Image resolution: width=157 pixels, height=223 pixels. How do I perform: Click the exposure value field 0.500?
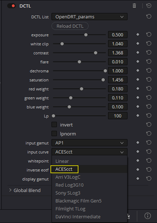(118, 35)
